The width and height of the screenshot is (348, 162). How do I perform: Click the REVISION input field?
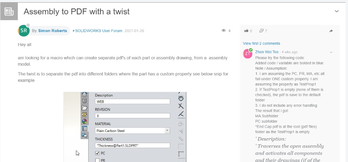[133, 115]
